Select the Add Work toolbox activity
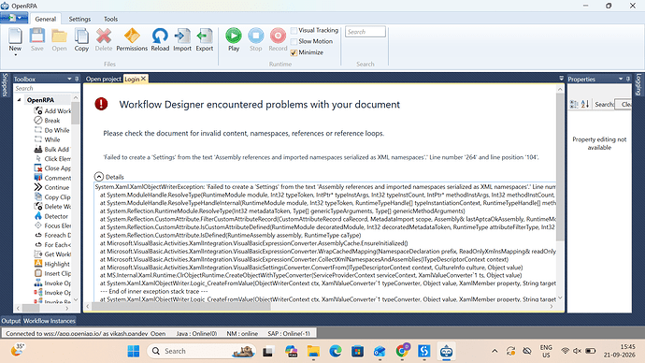Image resolution: width=645 pixels, height=363 pixels. coord(52,110)
